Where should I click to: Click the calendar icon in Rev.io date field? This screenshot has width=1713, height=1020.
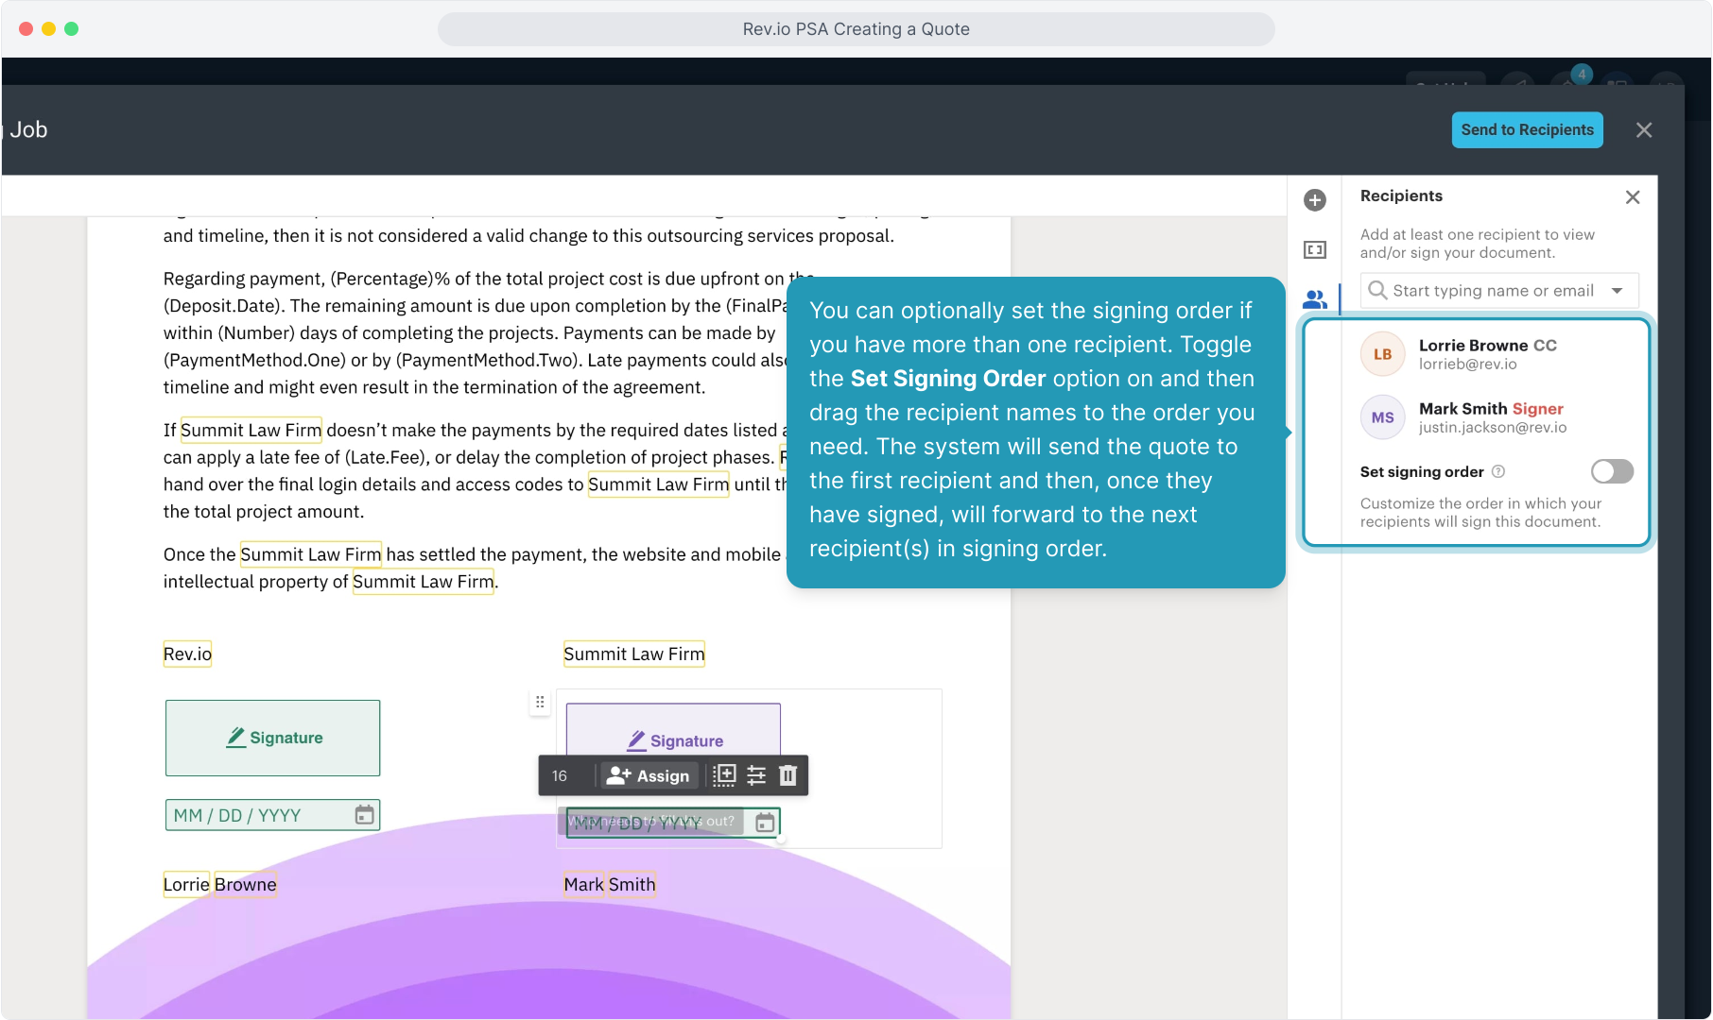[x=364, y=815]
